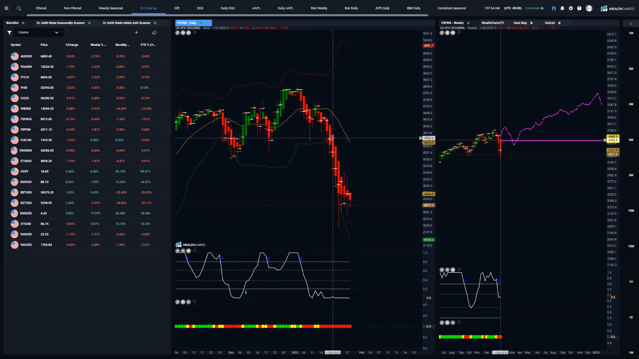
Task: Click the daily price pane plus box icon
Action: [195, 32]
